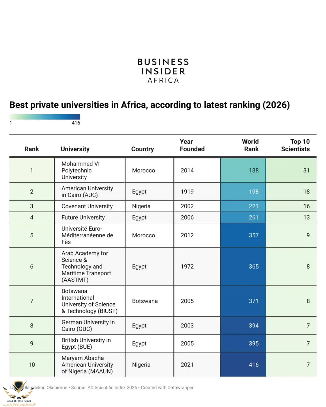The height and width of the screenshot is (407, 326).
Task: Select the German University in Cairo cell
Action: coord(88,326)
